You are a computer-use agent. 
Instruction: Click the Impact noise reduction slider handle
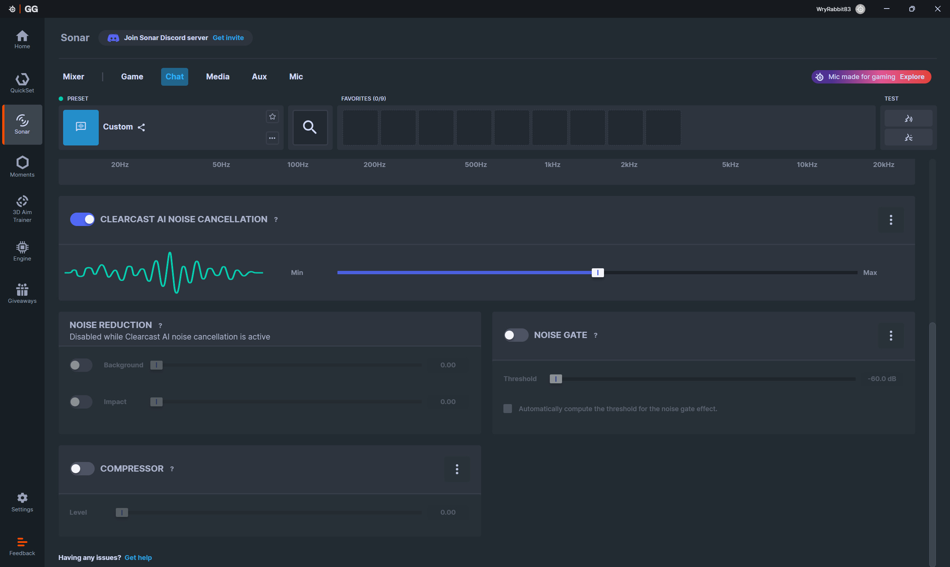(x=156, y=402)
